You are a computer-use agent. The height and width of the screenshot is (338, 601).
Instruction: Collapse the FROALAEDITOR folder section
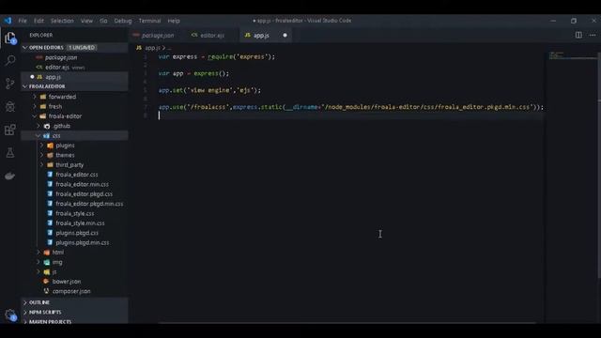pos(25,86)
